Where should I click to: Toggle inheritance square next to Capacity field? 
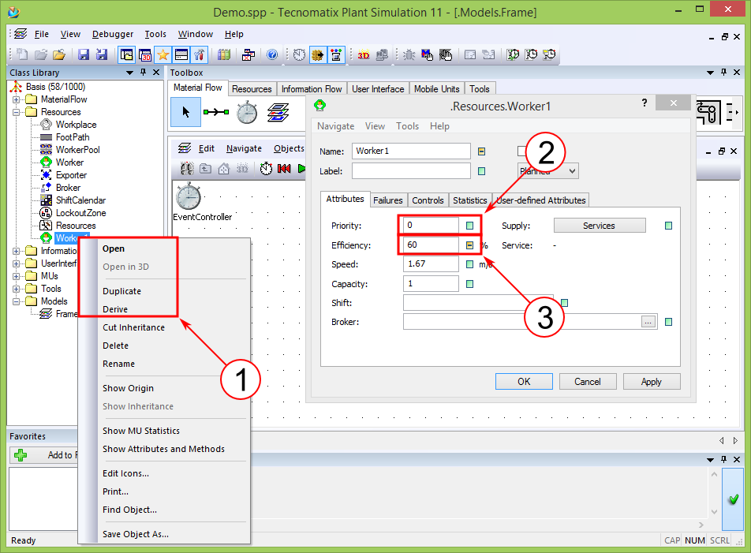470,284
